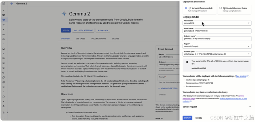Open the See pricing link

point(242,76)
